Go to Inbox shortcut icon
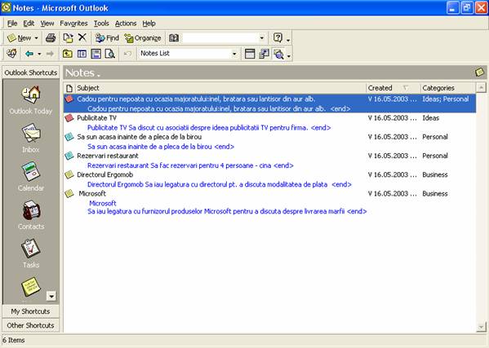This screenshot has height=348, width=489. [30, 138]
